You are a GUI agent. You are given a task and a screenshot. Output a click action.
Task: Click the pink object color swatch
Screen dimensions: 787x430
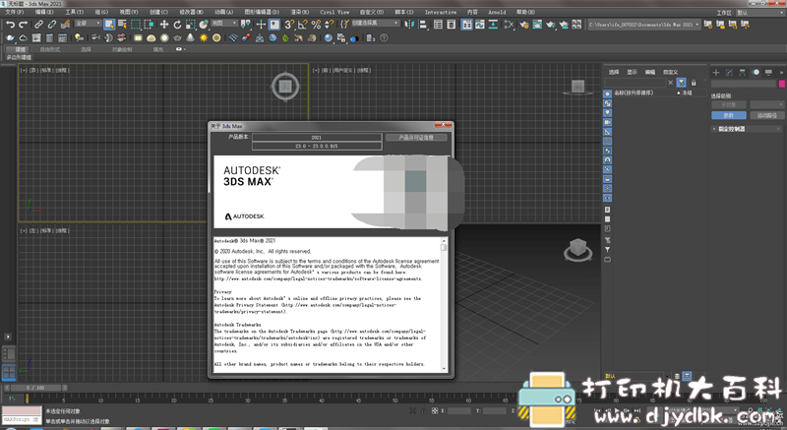(x=781, y=84)
